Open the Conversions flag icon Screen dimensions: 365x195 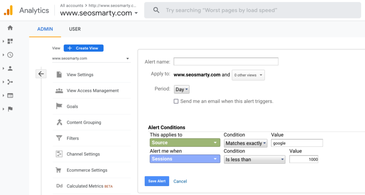tap(10, 109)
